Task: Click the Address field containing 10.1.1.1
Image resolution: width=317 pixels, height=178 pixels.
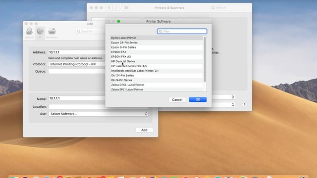Action: (x=77, y=52)
